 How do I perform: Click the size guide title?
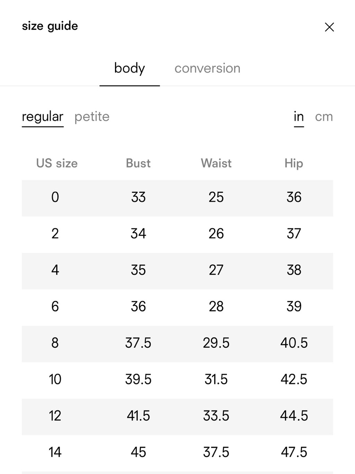point(50,26)
